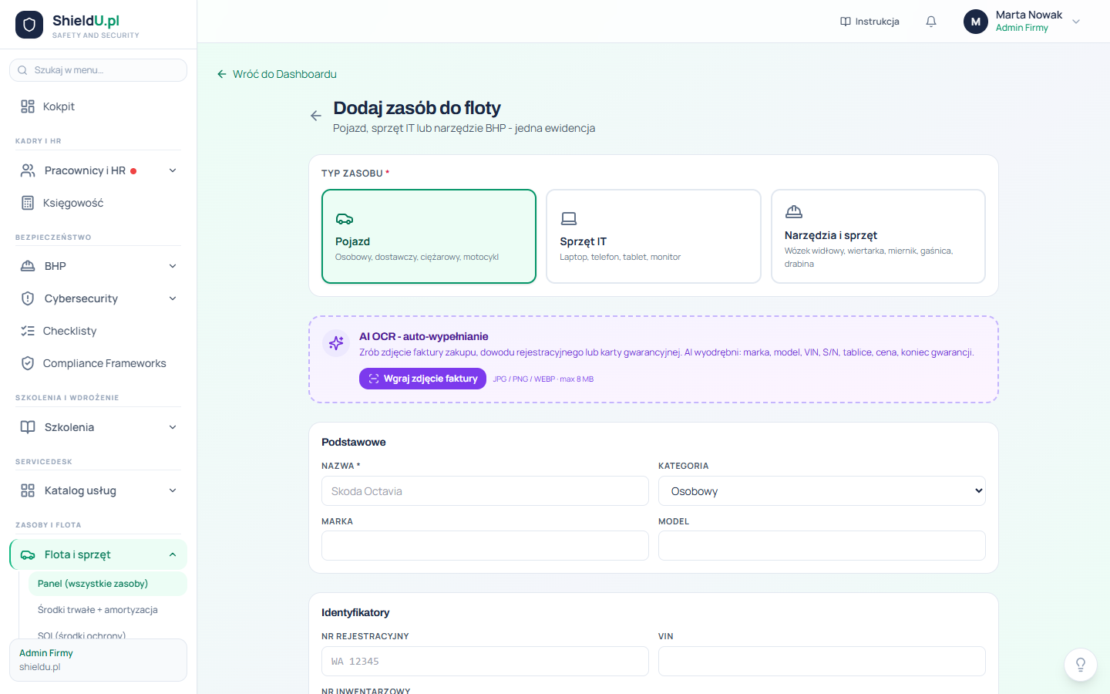Collapse the Flota i sprzęt section
Screen dimensions: 1110x694
click(98, 554)
